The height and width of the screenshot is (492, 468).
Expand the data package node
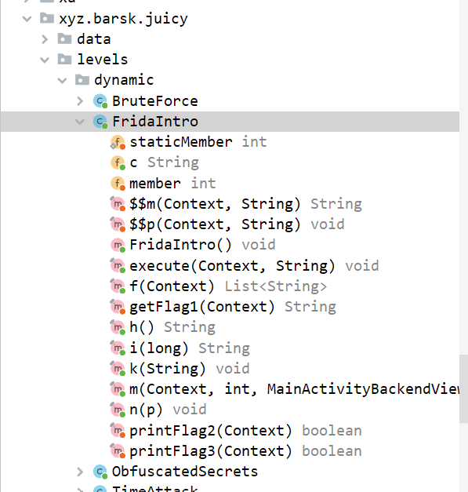(x=45, y=39)
